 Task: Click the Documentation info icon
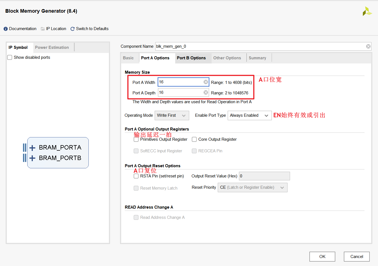point(6,29)
